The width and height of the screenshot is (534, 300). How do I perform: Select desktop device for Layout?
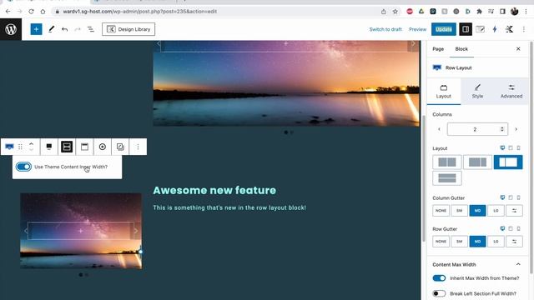click(502, 148)
